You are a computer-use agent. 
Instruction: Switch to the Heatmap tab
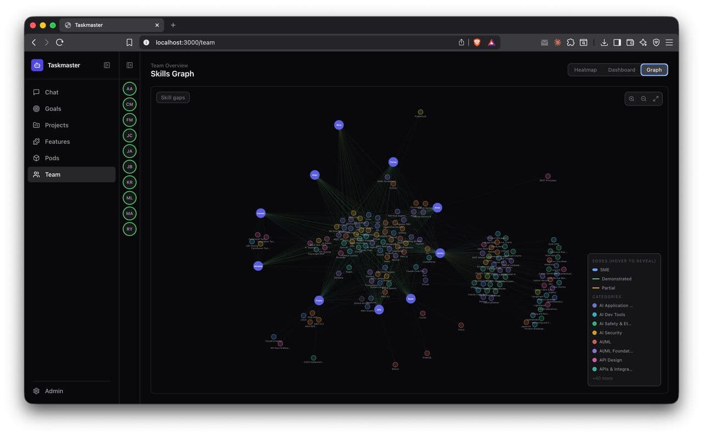pyautogui.click(x=585, y=70)
